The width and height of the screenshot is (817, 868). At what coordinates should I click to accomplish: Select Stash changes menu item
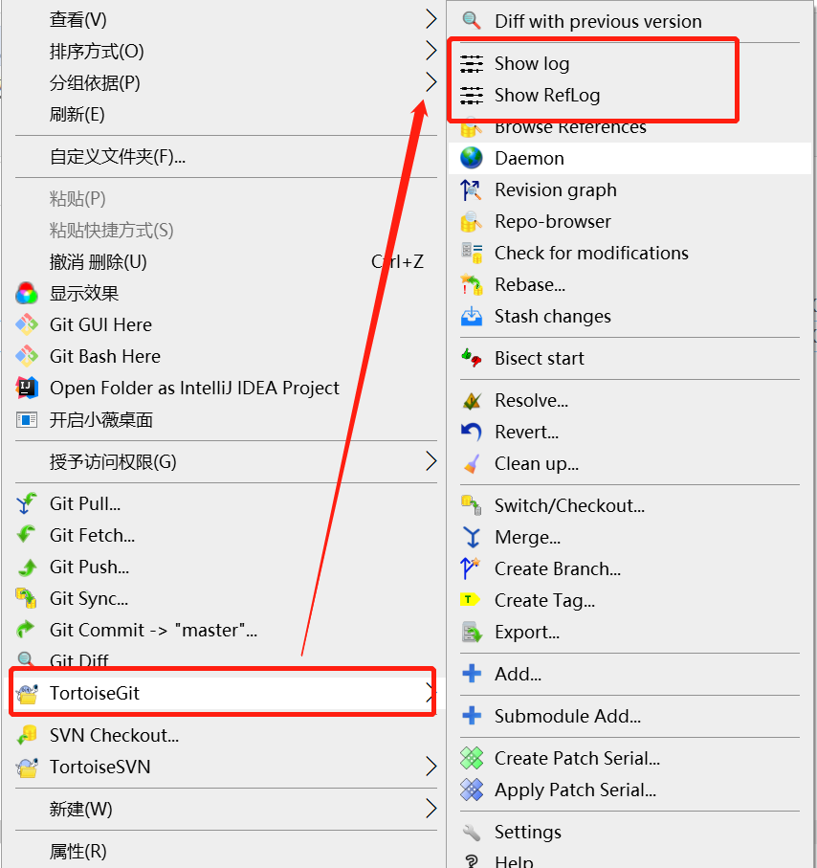(629, 316)
